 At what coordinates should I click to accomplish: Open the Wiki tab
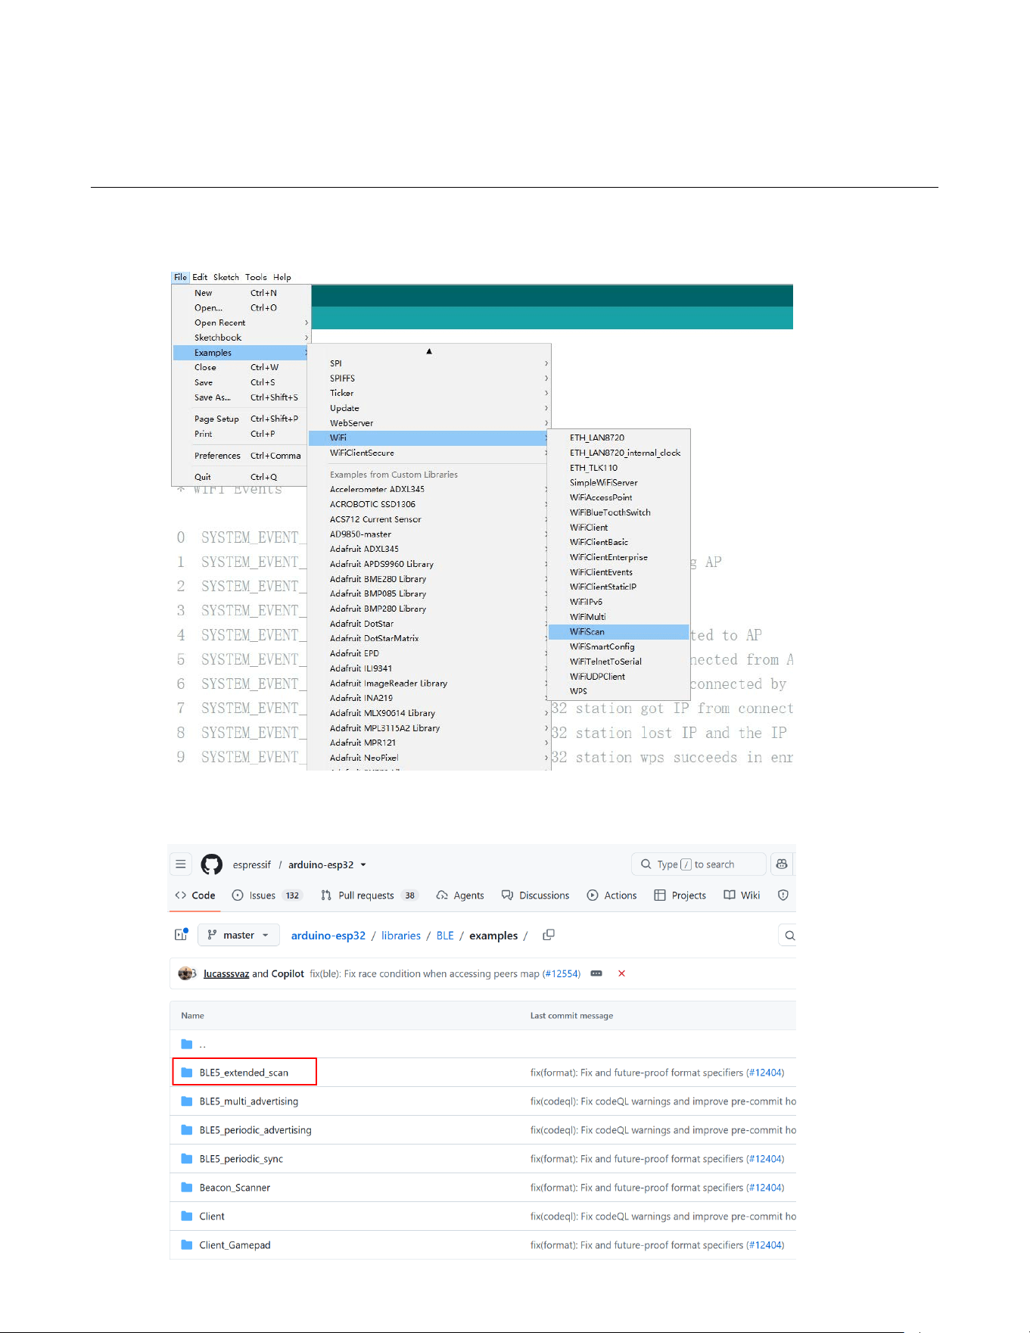pyautogui.click(x=742, y=895)
